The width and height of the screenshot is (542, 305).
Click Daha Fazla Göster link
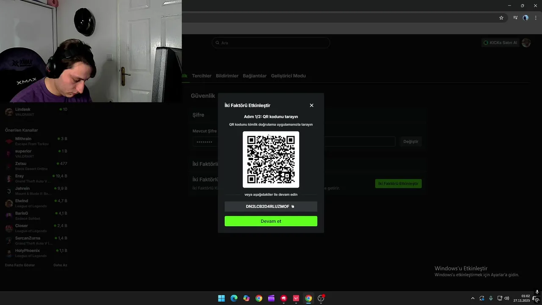[x=20, y=265]
